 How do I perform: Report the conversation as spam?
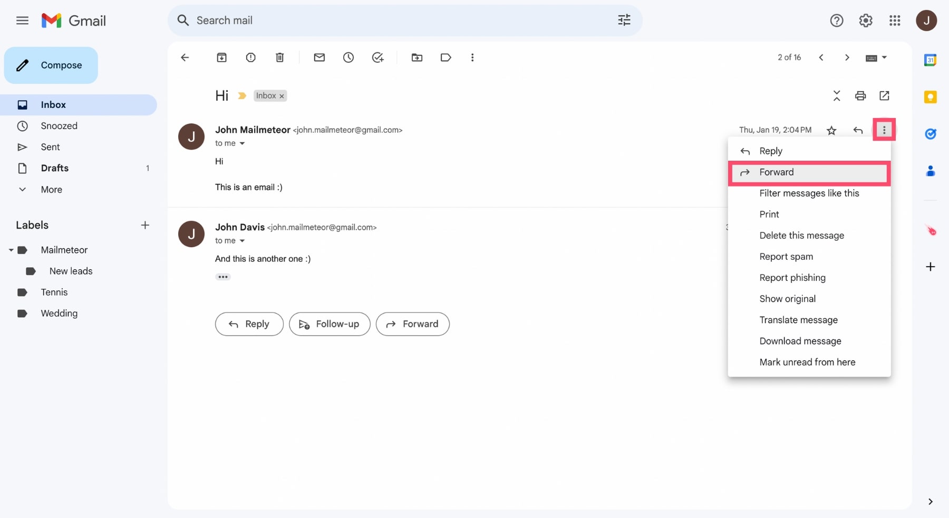(251, 57)
